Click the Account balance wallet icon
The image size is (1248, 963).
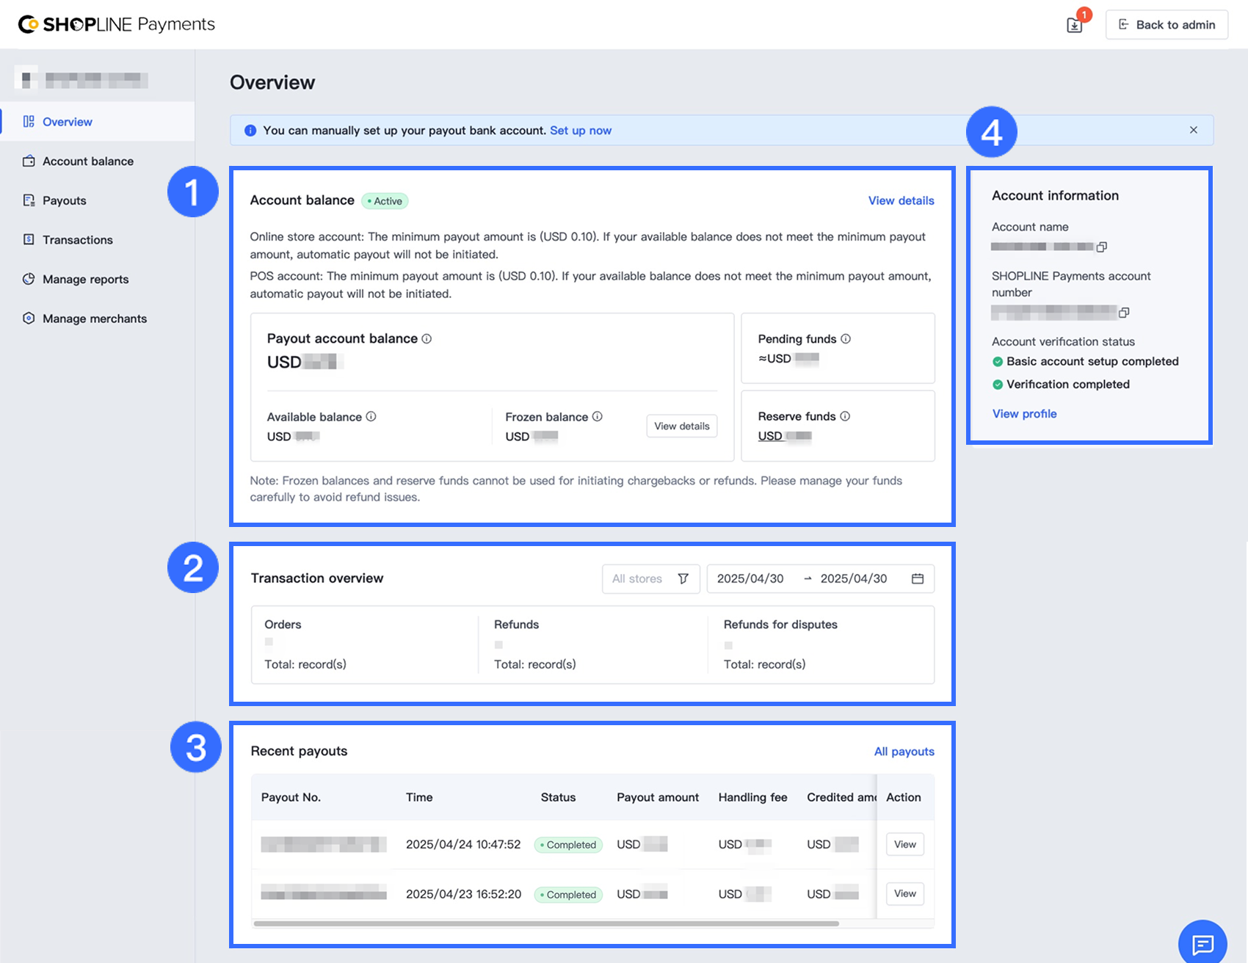coord(29,161)
